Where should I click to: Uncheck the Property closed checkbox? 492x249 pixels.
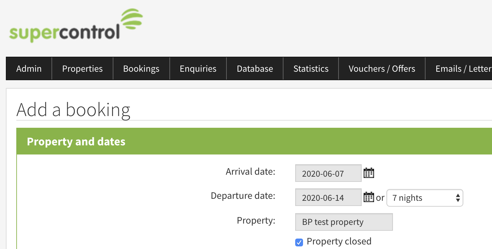pos(299,242)
